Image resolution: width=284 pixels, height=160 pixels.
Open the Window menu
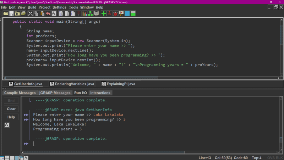[87, 7]
